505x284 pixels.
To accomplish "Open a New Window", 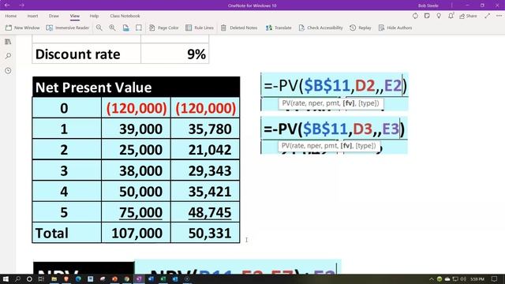I will 23,28.
